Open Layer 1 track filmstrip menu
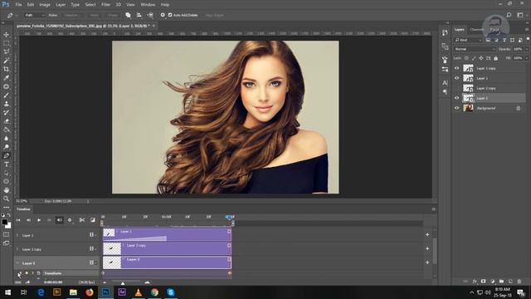The height and width of the screenshot is (299, 531). point(92,235)
